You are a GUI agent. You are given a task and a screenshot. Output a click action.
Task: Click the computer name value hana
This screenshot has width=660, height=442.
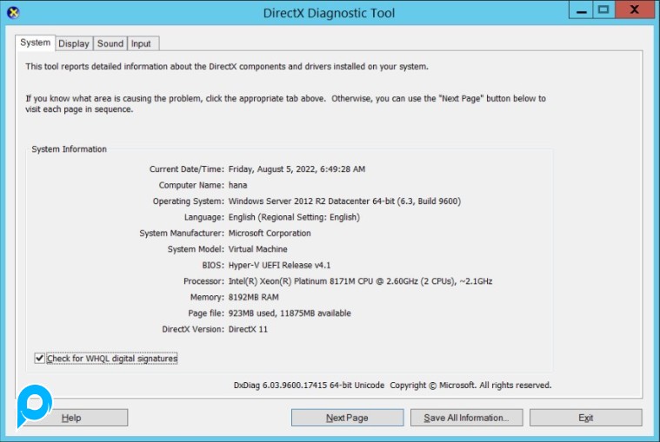click(x=238, y=185)
